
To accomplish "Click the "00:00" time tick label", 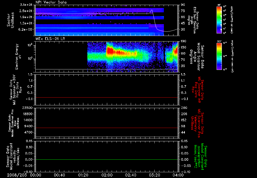I will (36, 175).
